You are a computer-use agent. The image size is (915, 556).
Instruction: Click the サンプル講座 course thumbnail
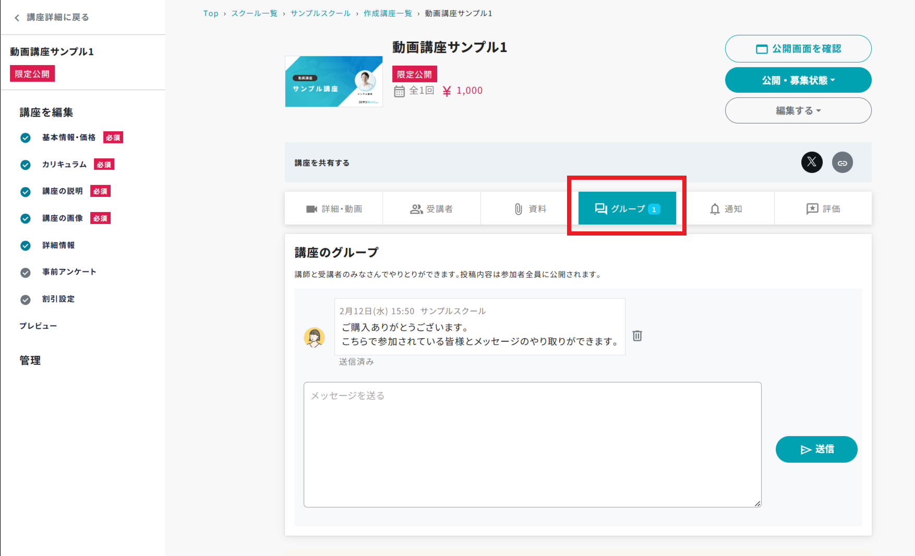pyautogui.click(x=334, y=82)
